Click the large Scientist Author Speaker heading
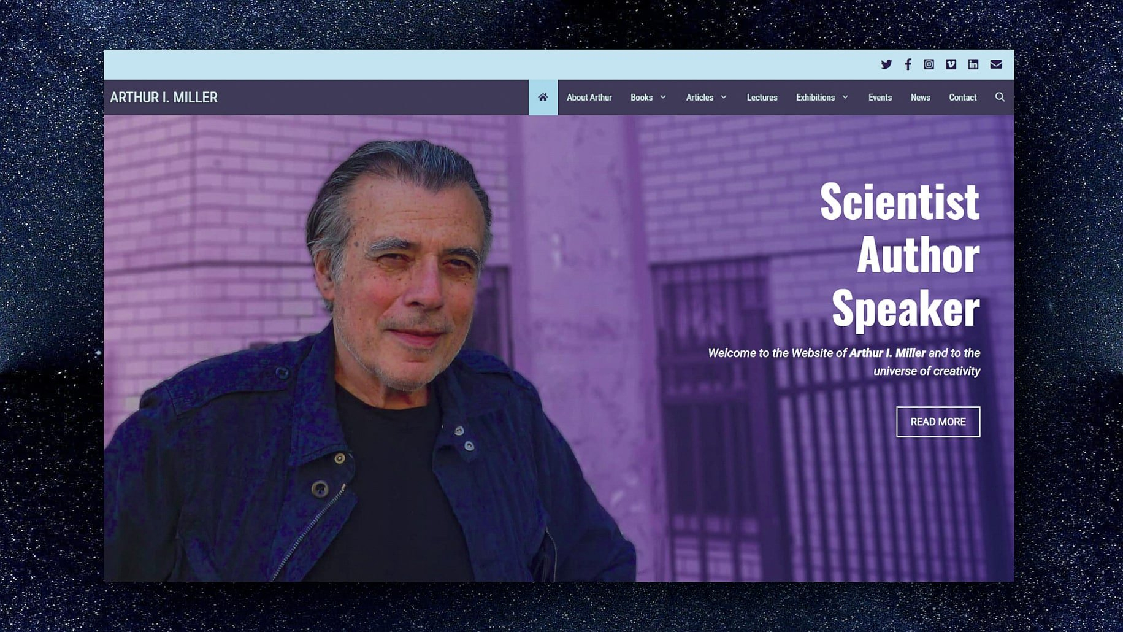This screenshot has height=632, width=1123. coord(900,255)
